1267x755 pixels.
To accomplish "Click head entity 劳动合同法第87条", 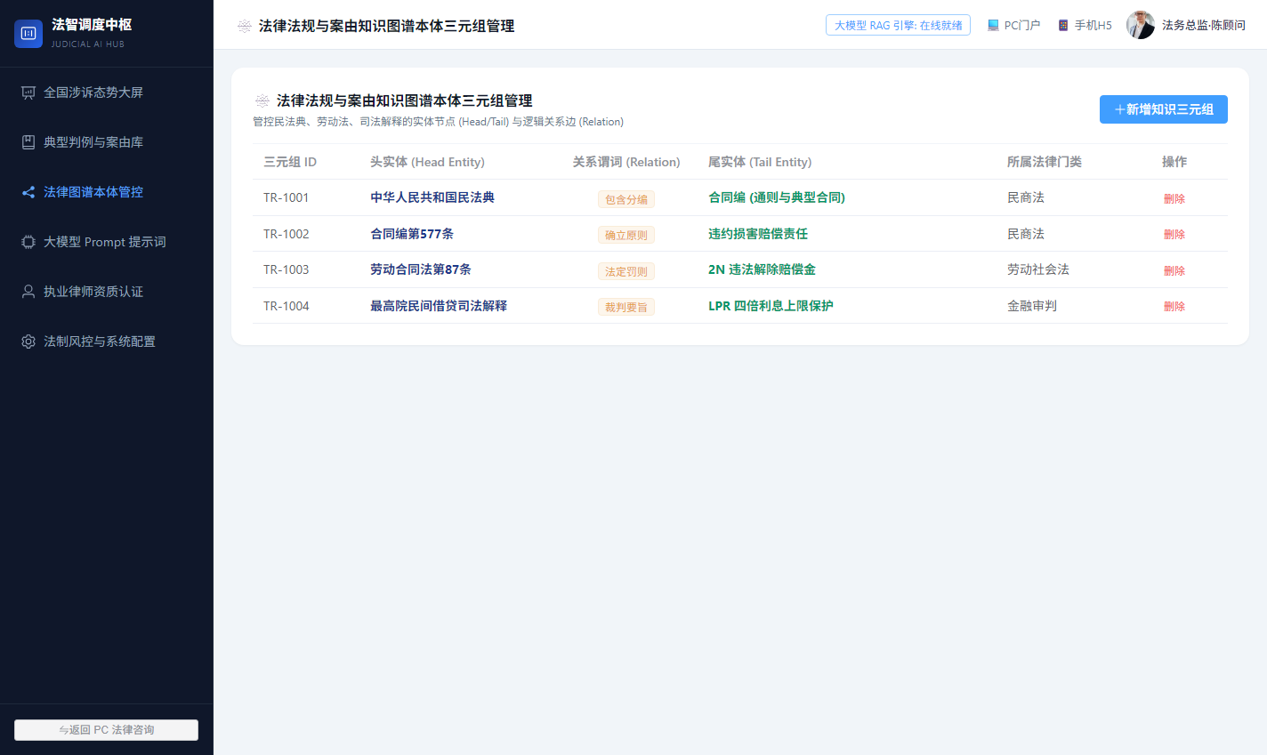I will pos(421,269).
